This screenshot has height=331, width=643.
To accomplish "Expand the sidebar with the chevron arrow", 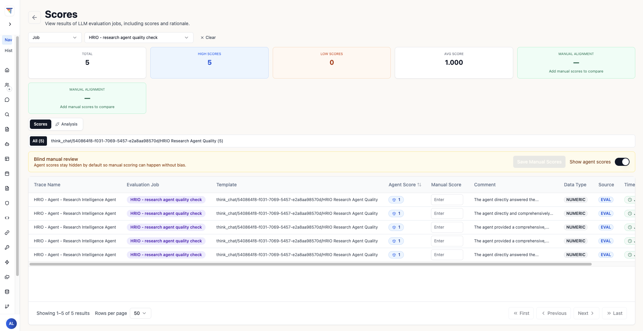I will tap(10, 24).
